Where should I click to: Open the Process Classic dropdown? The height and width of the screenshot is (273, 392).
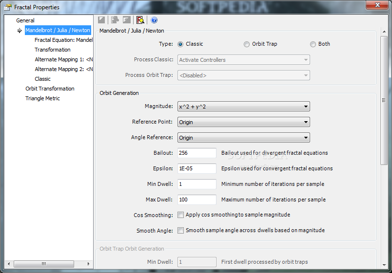tap(243, 60)
